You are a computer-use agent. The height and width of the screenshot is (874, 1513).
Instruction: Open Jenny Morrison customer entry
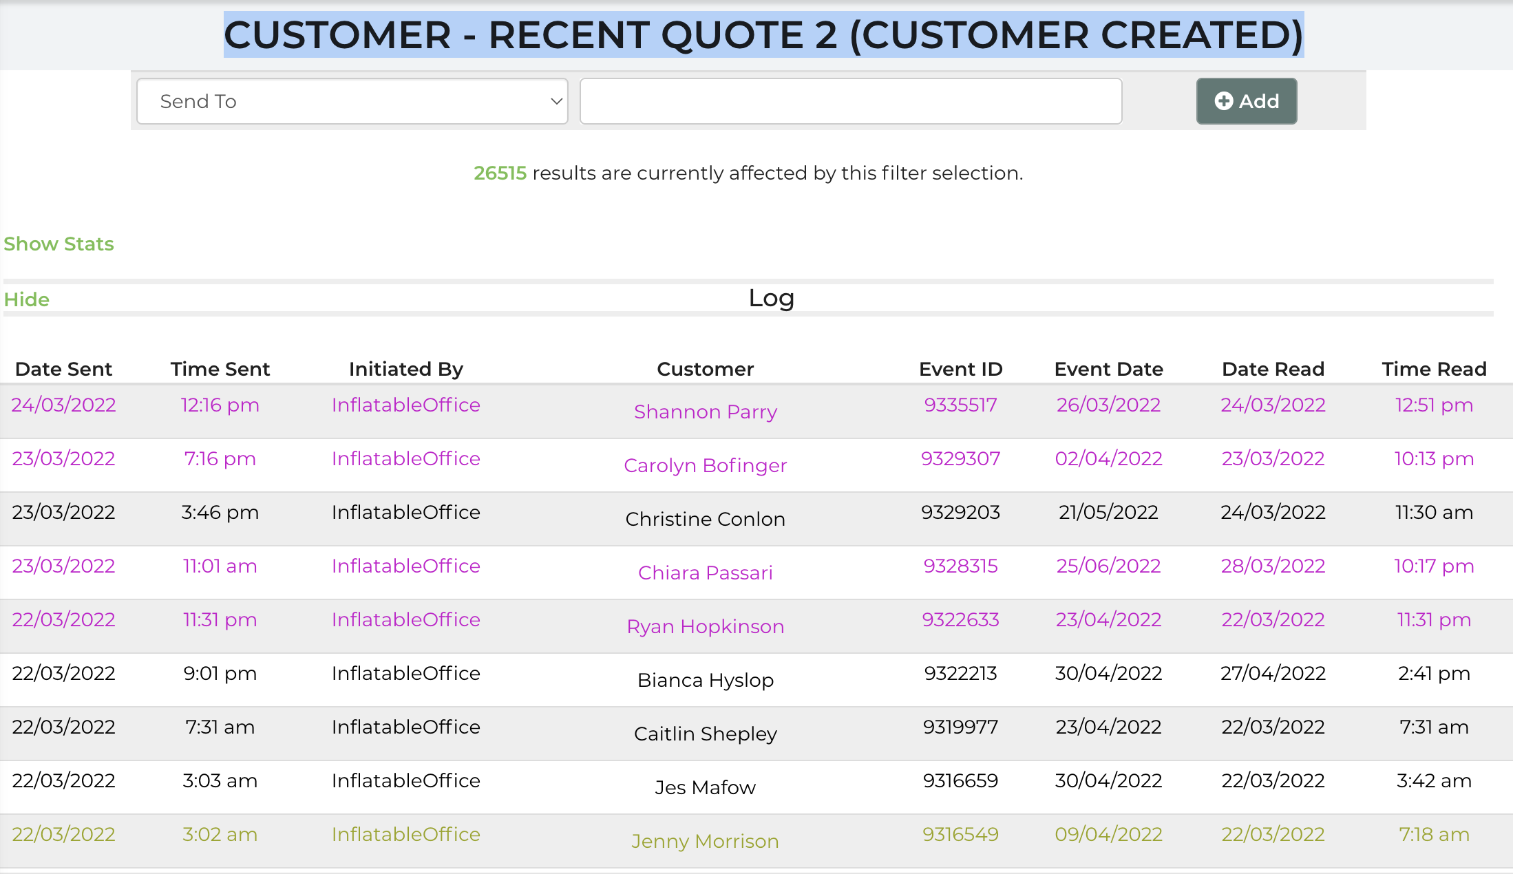[x=705, y=841]
